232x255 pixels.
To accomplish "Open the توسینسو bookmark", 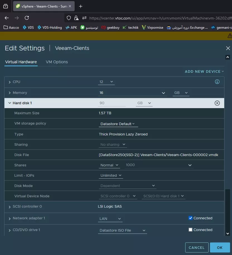I will [89, 28].
